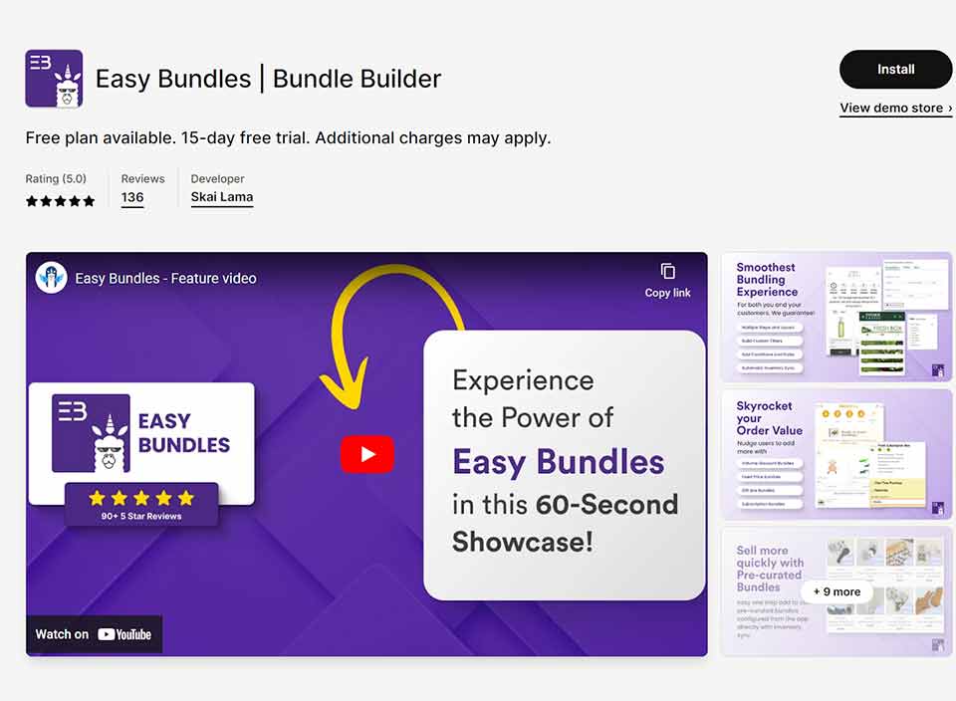Image resolution: width=956 pixels, height=701 pixels.
Task: Open the Easy Bundles - Feature video title
Action: click(x=166, y=279)
